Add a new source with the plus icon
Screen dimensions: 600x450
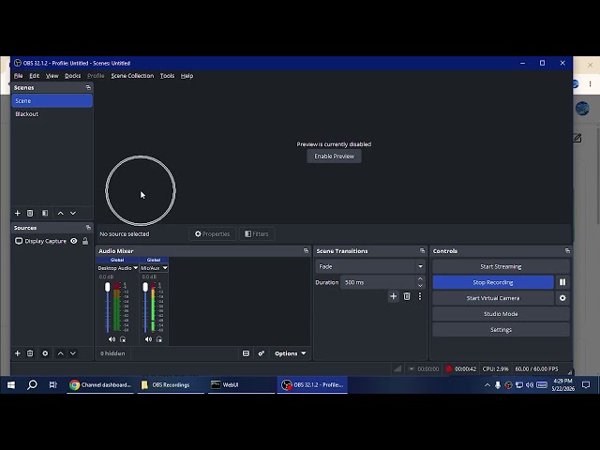[x=17, y=353]
